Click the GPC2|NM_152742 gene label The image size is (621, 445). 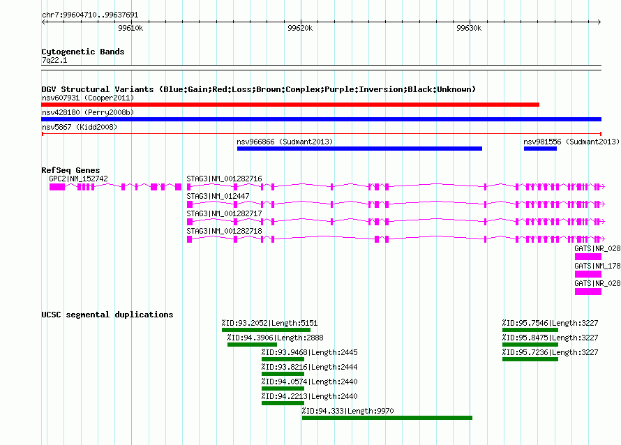click(x=78, y=179)
